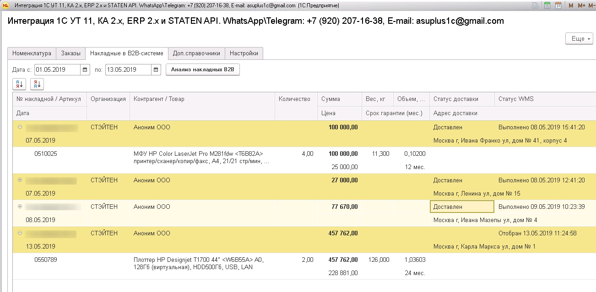Screen dimensions: 596x292
Task: Click the date 08.05.2019 row cell
Action: [40, 220]
